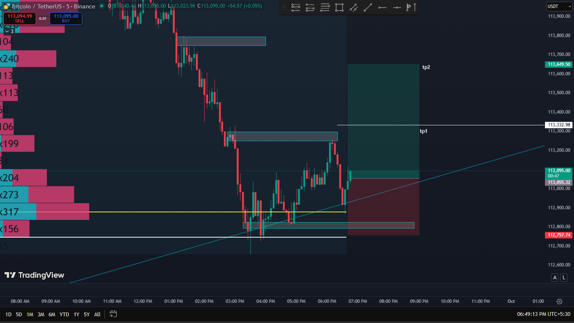The image size is (574, 323).
Task: Toggle market status indicator dot near symbol
Action: (101, 6)
